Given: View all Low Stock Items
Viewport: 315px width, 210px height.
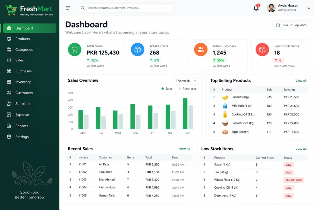Looking at the screenshot, I should point(301,149).
